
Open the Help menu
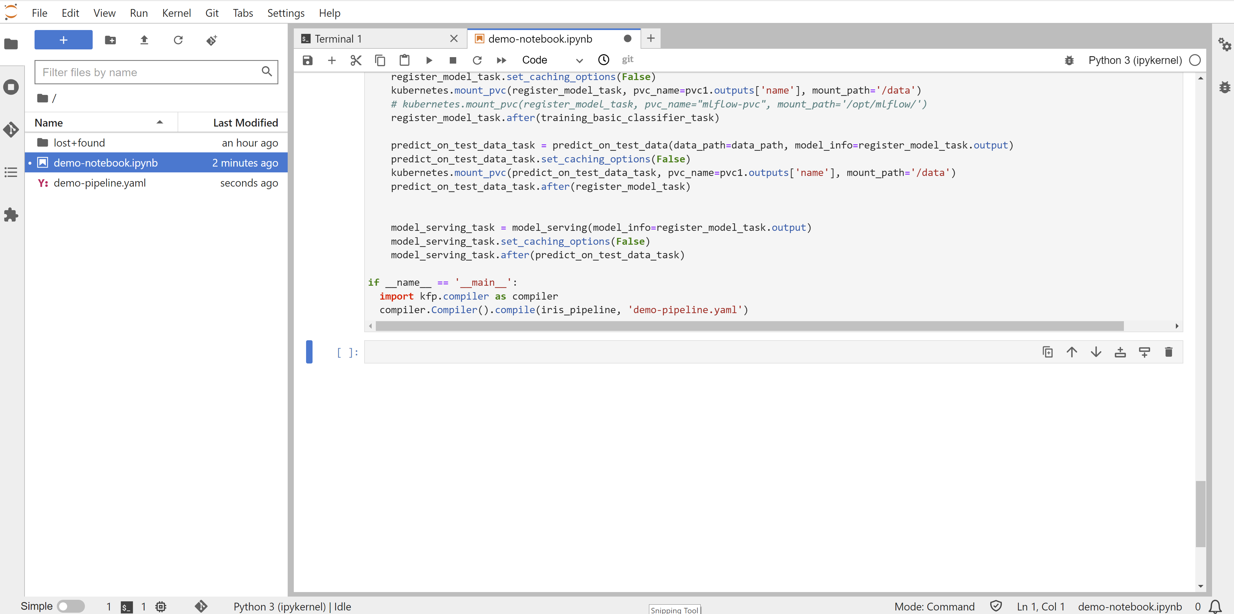click(x=330, y=13)
